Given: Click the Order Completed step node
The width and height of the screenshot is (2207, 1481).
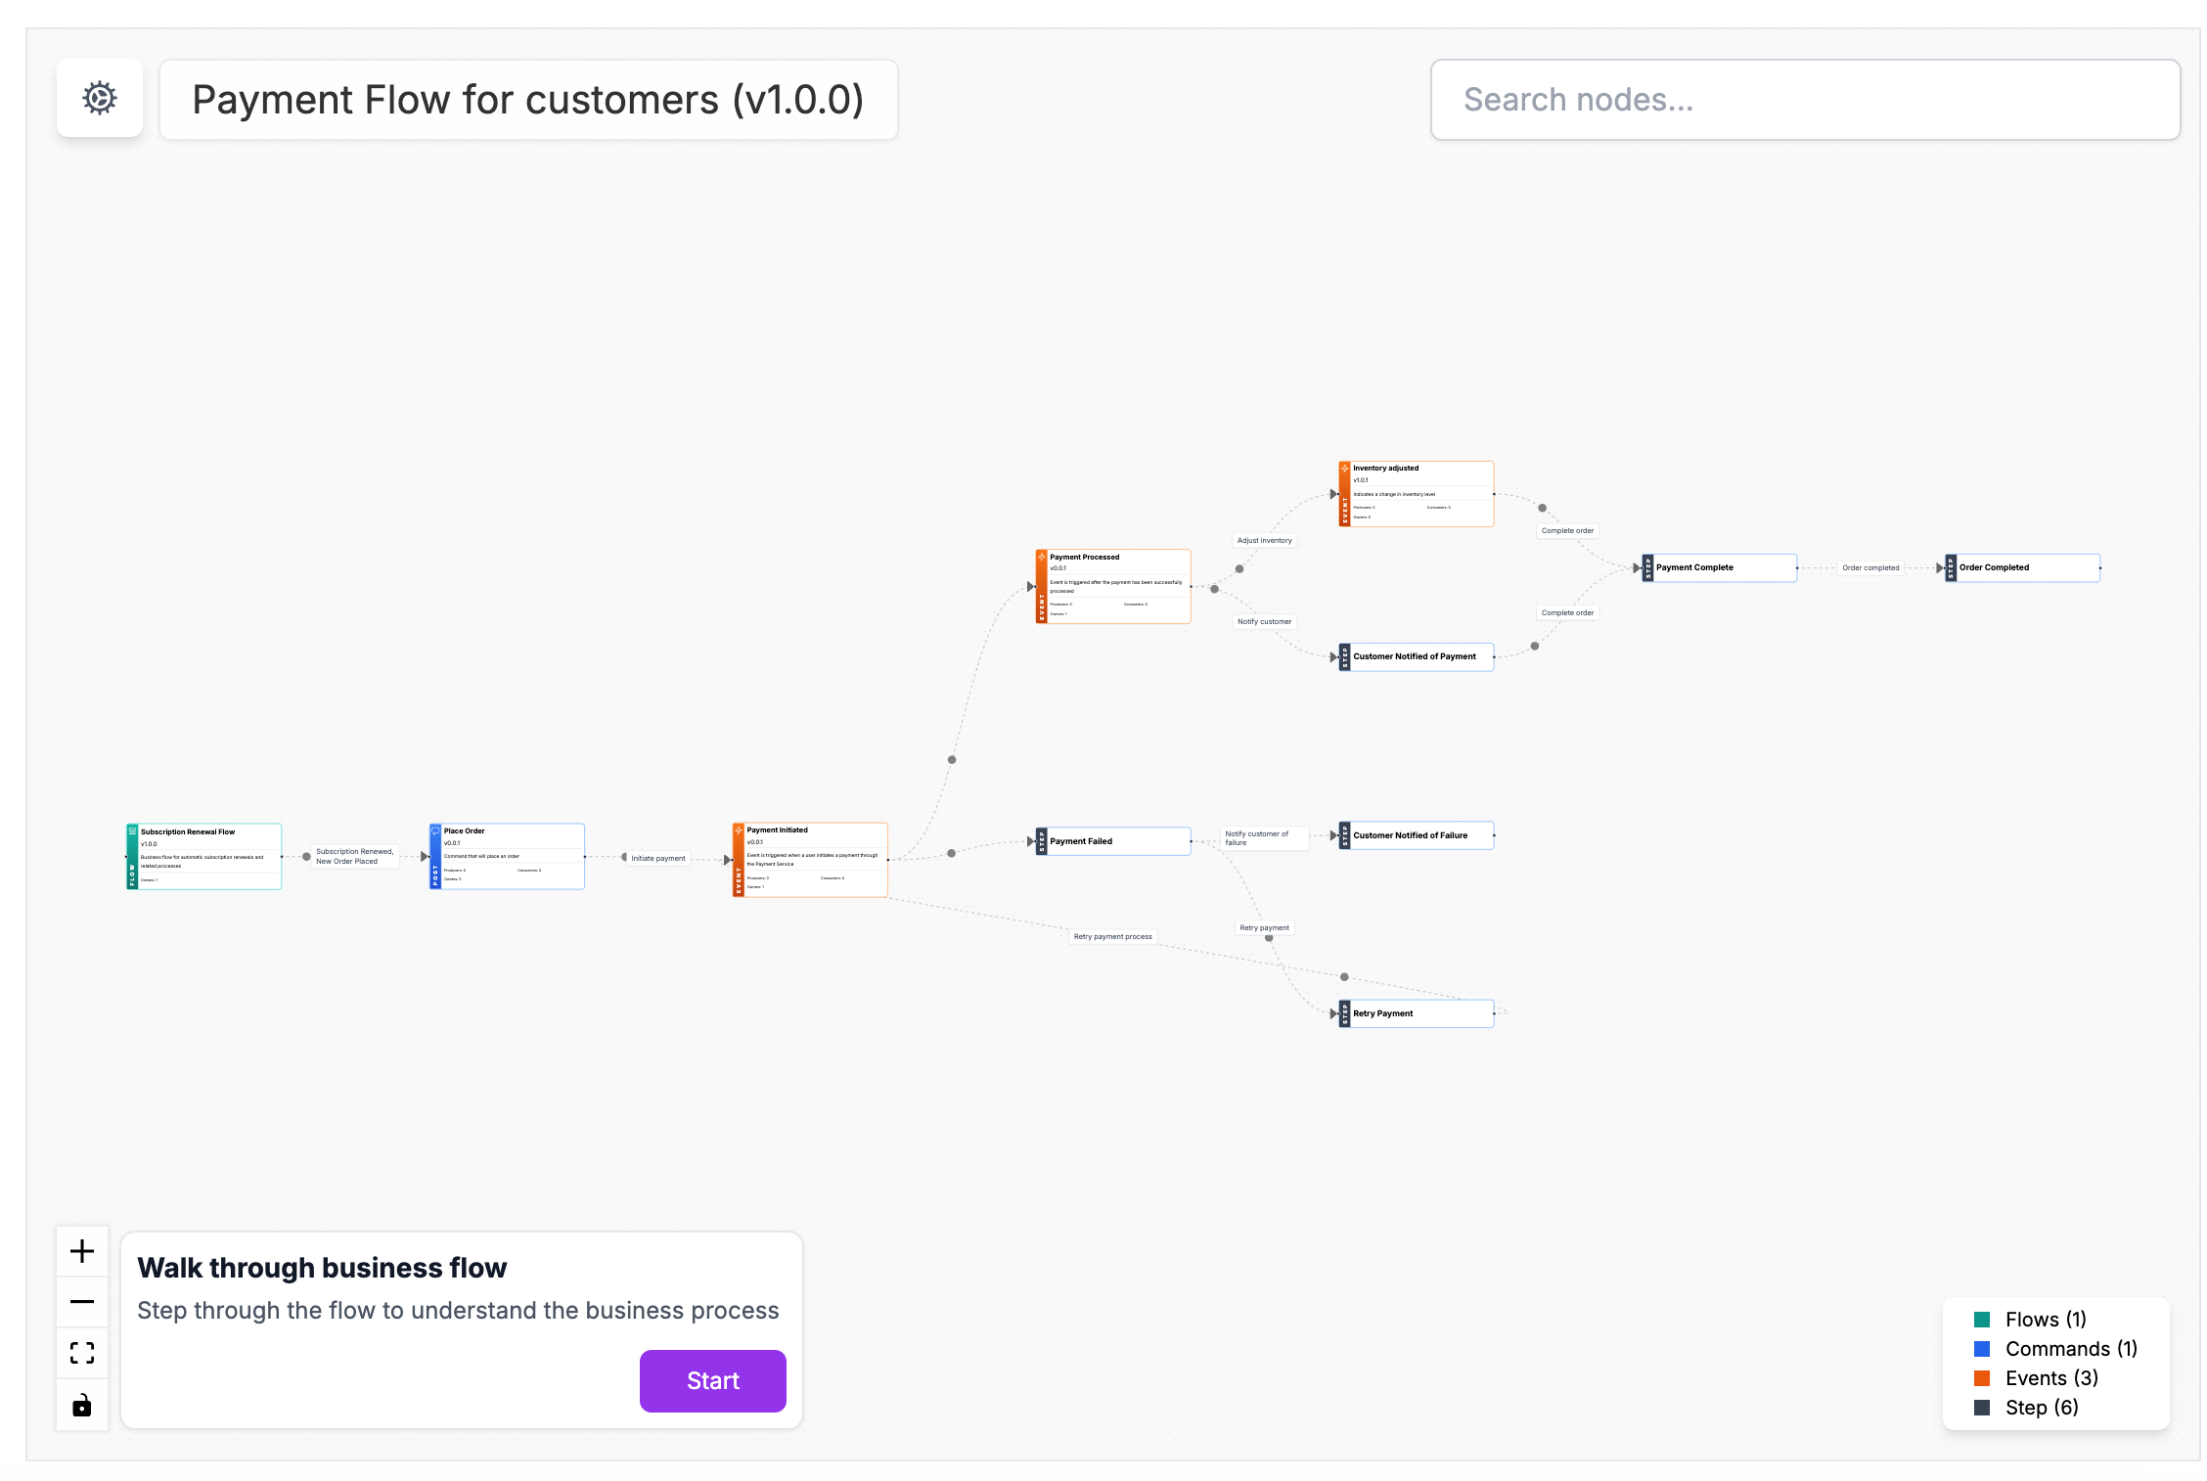Looking at the screenshot, I should point(2023,567).
